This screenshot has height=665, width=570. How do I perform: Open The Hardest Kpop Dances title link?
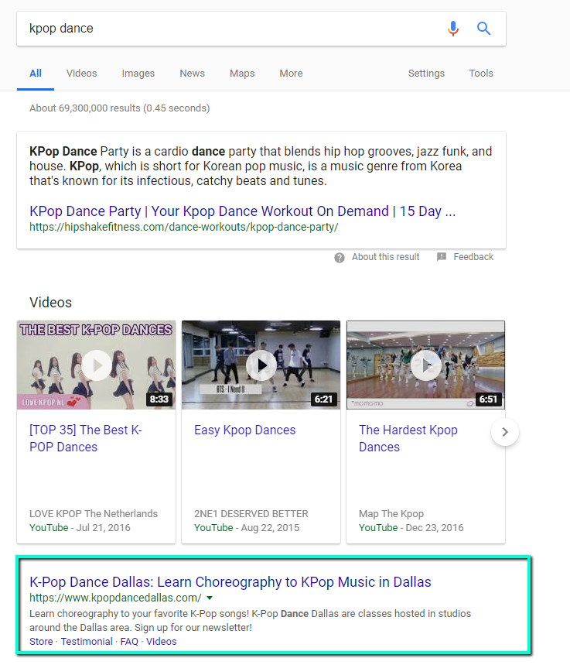(x=408, y=438)
